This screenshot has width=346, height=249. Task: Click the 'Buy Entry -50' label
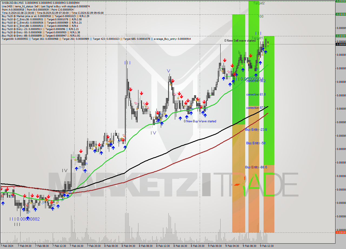256,143
